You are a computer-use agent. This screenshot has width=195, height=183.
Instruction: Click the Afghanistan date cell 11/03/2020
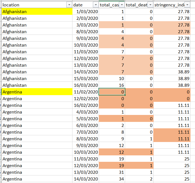coord(86,52)
